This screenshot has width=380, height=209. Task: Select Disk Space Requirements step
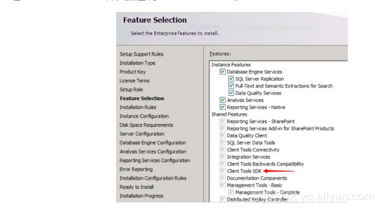coord(146,125)
